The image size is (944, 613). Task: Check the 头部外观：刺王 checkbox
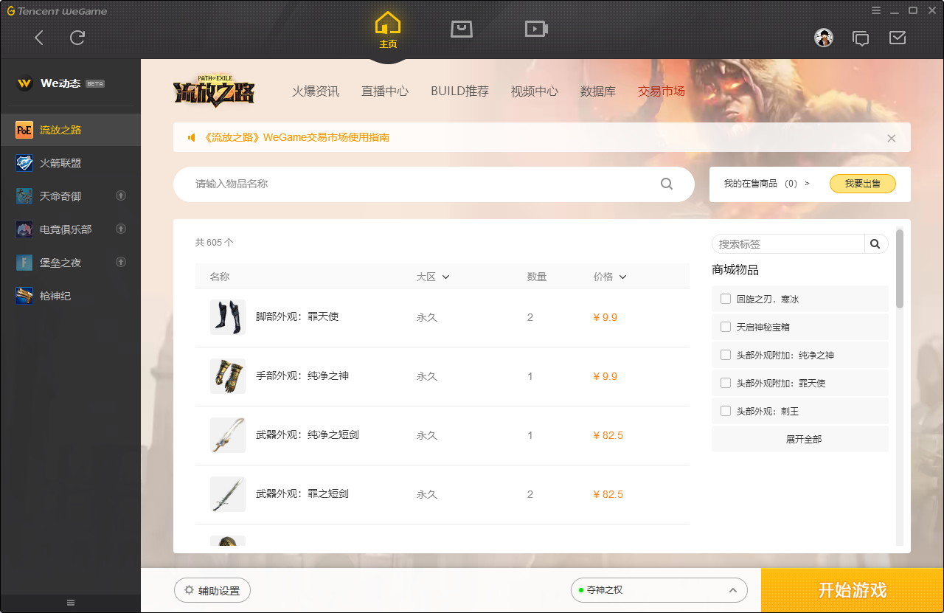click(x=726, y=411)
